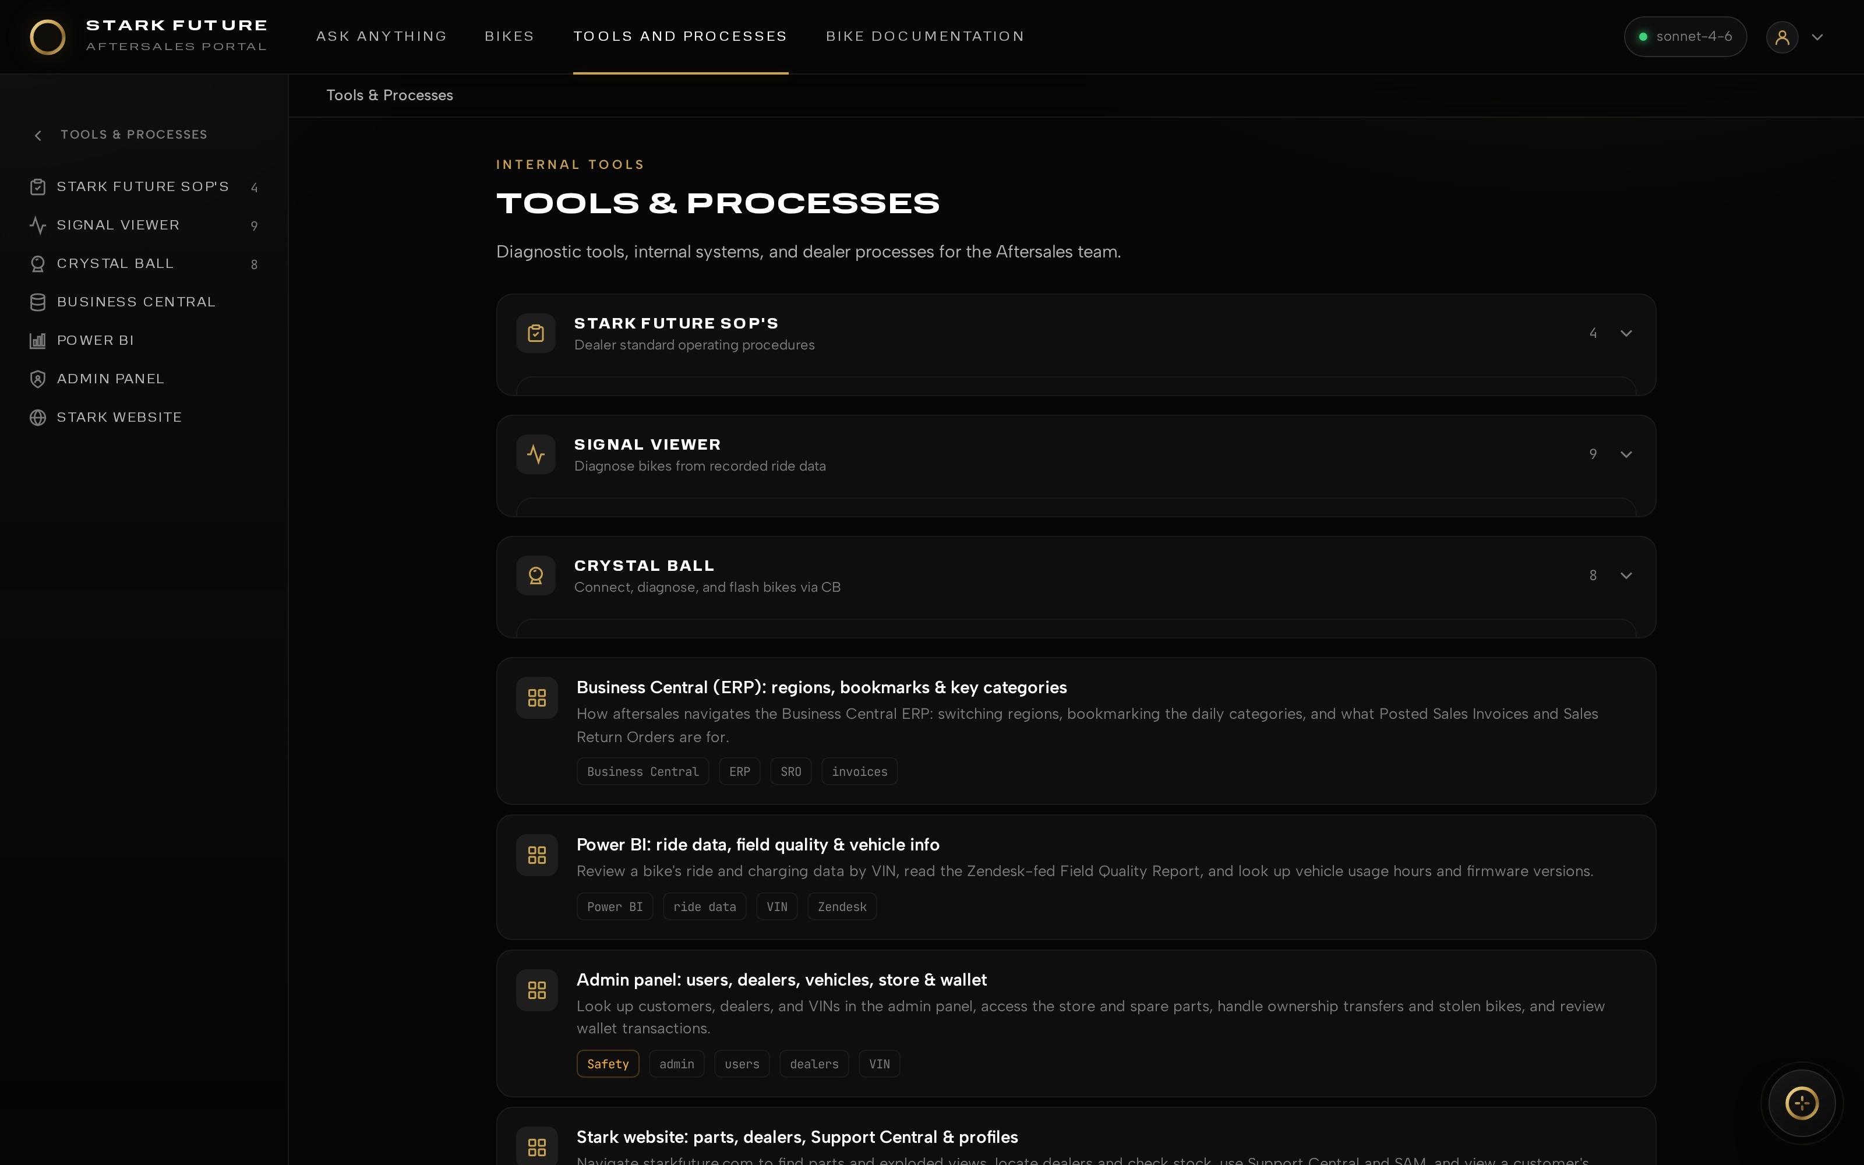Open the Stark website parts, dealers article title

pyautogui.click(x=797, y=1136)
